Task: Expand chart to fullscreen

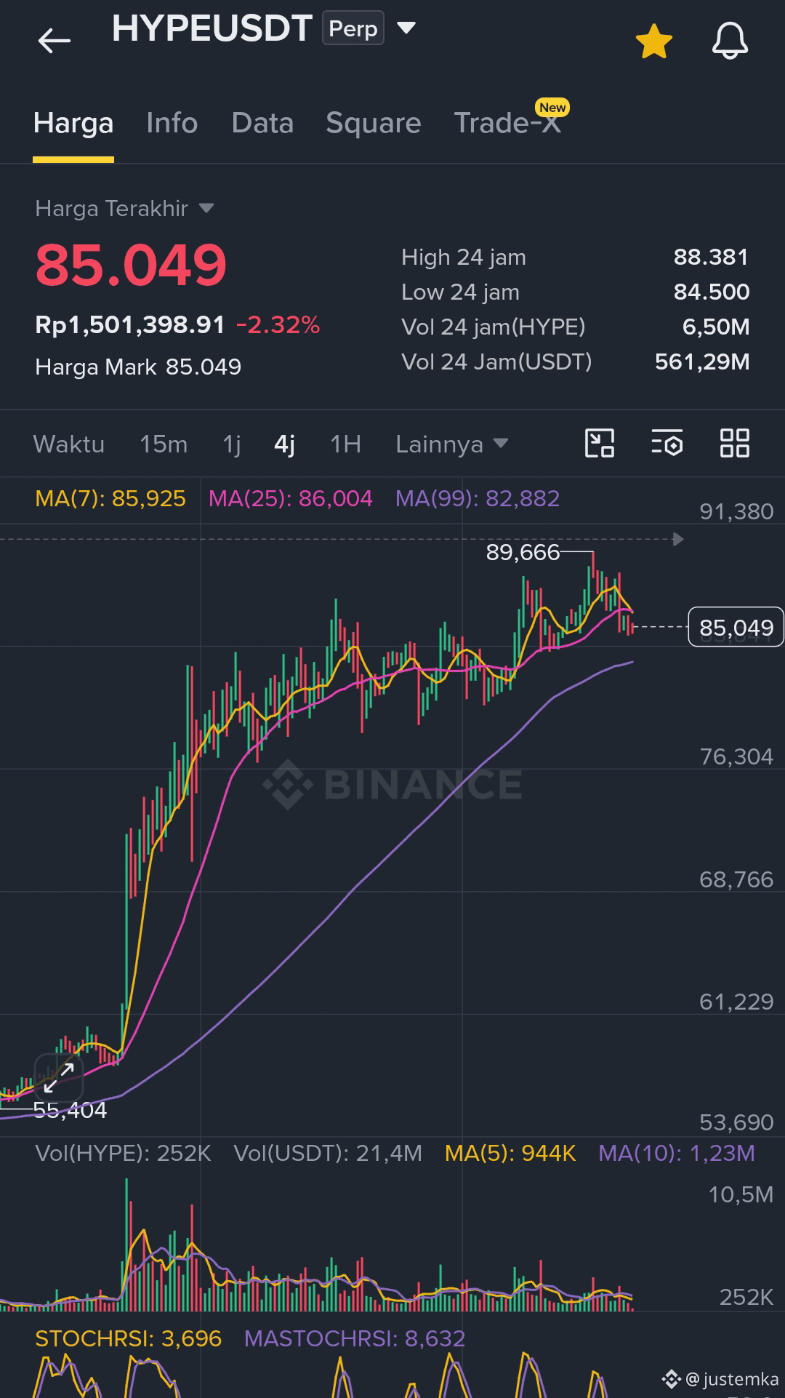Action: coord(59,1077)
